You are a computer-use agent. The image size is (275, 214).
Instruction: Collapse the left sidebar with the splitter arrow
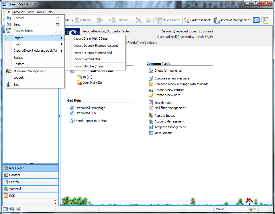click(x=59, y=116)
